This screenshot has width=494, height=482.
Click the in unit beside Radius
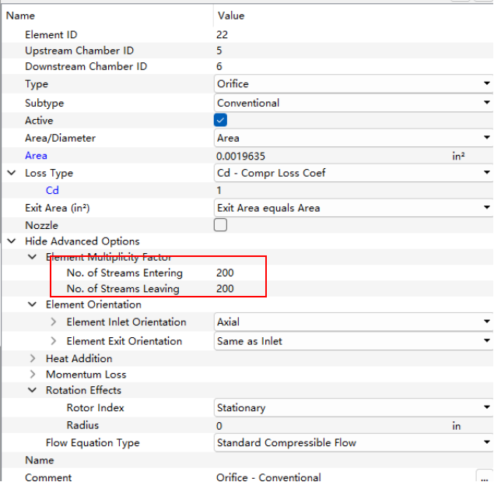tap(457, 425)
